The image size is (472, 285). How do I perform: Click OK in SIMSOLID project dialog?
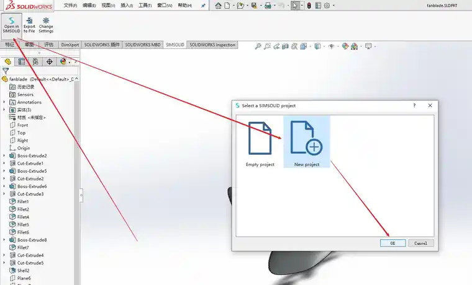393,243
